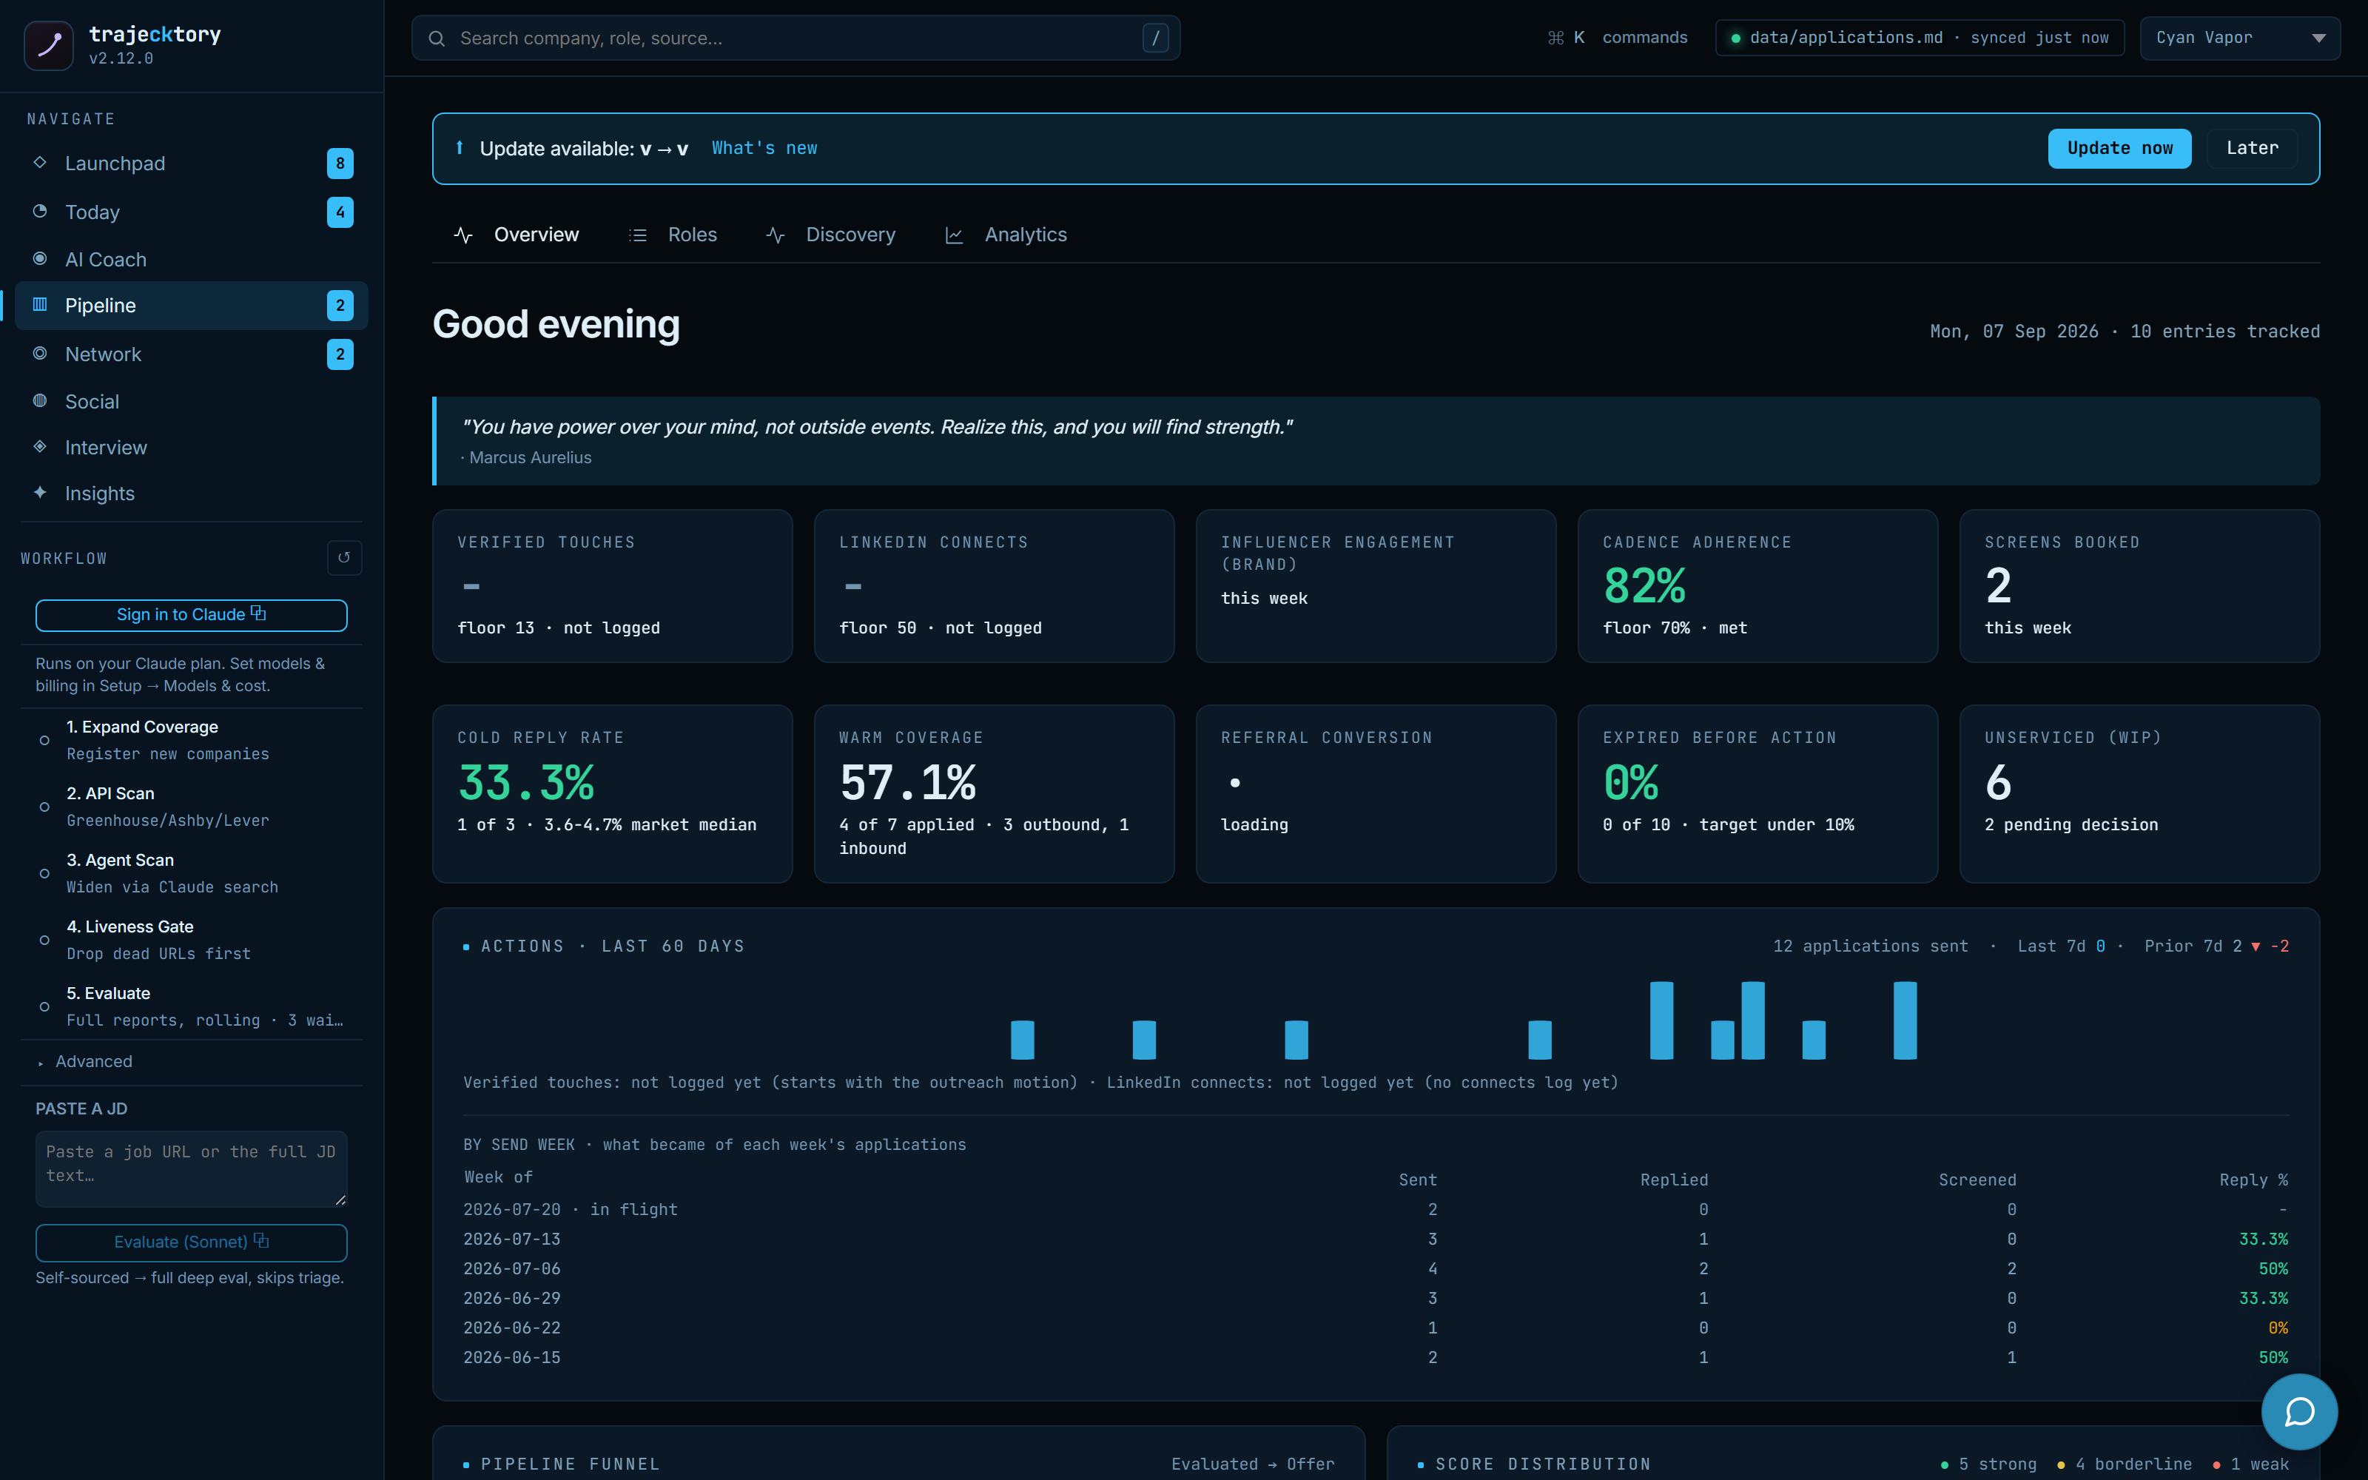Switch to the Analytics tab
The width and height of the screenshot is (2368, 1480).
click(1006, 235)
